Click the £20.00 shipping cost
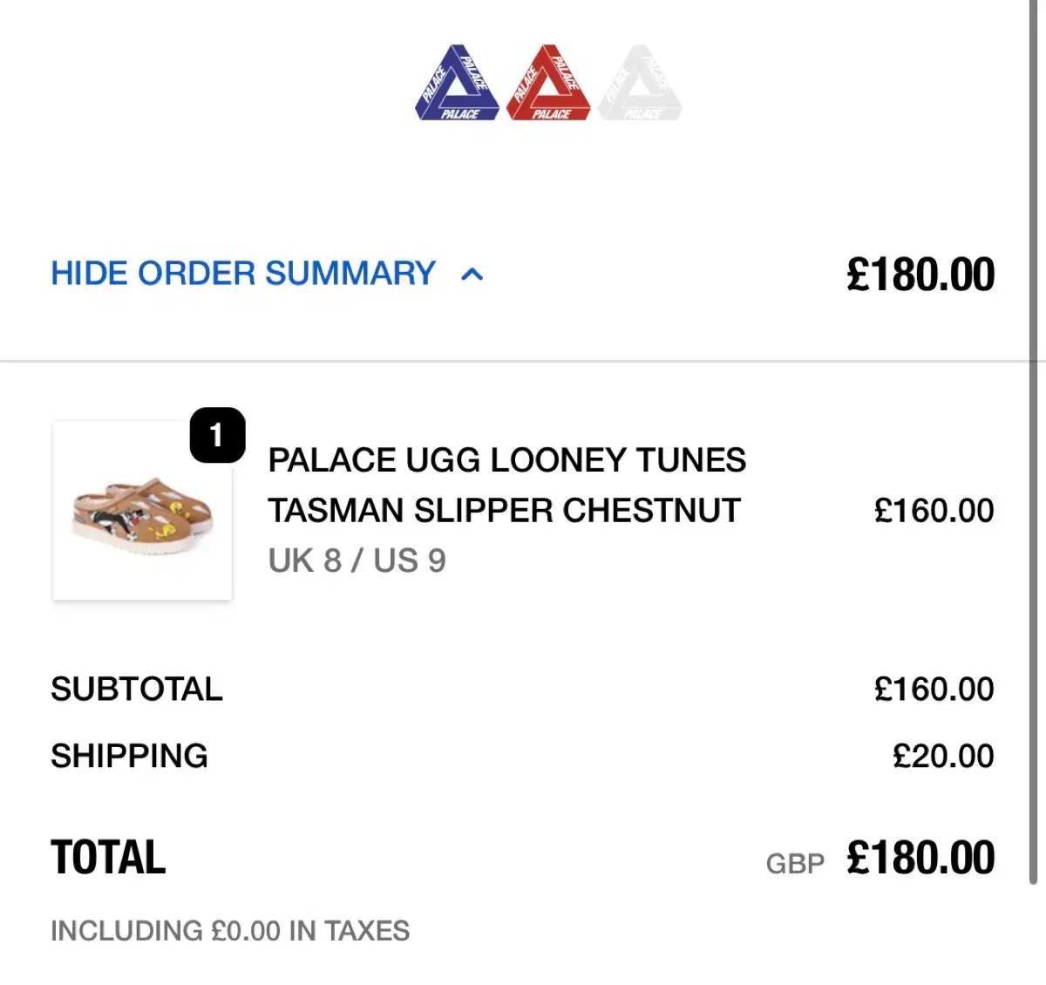The width and height of the screenshot is (1046, 985). [x=943, y=756]
